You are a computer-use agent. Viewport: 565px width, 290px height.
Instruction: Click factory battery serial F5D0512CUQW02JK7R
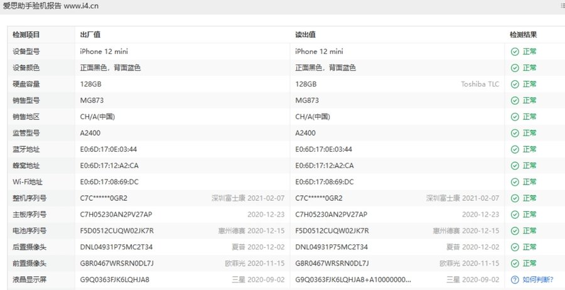[117, 230]
